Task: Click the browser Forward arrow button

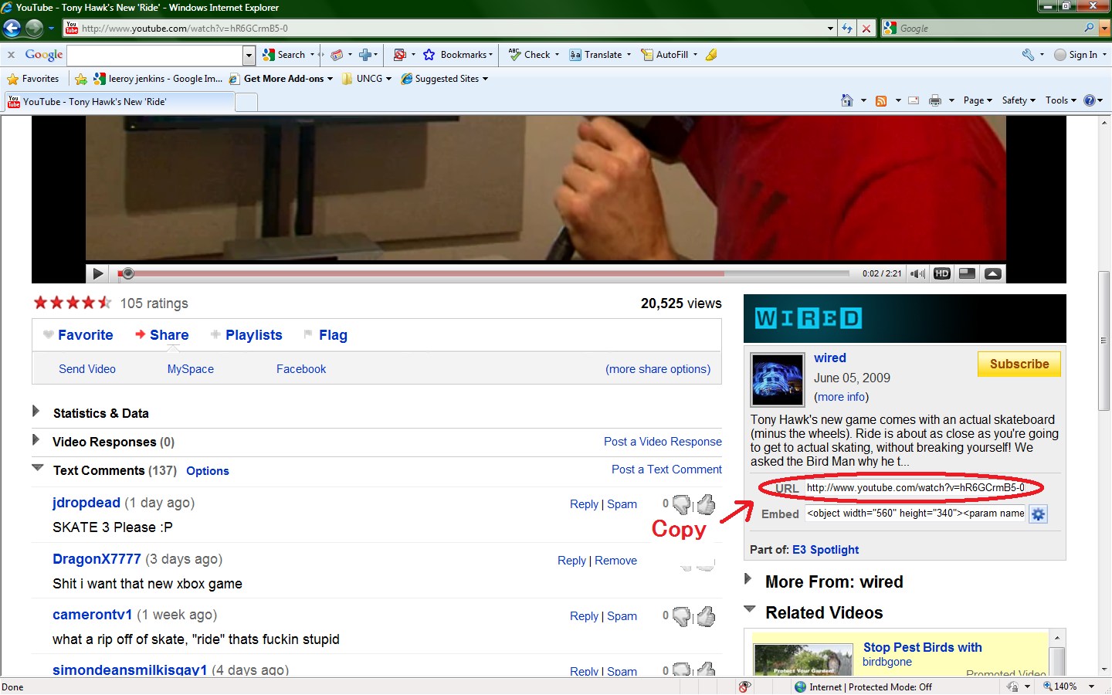Action: point(34,29)
